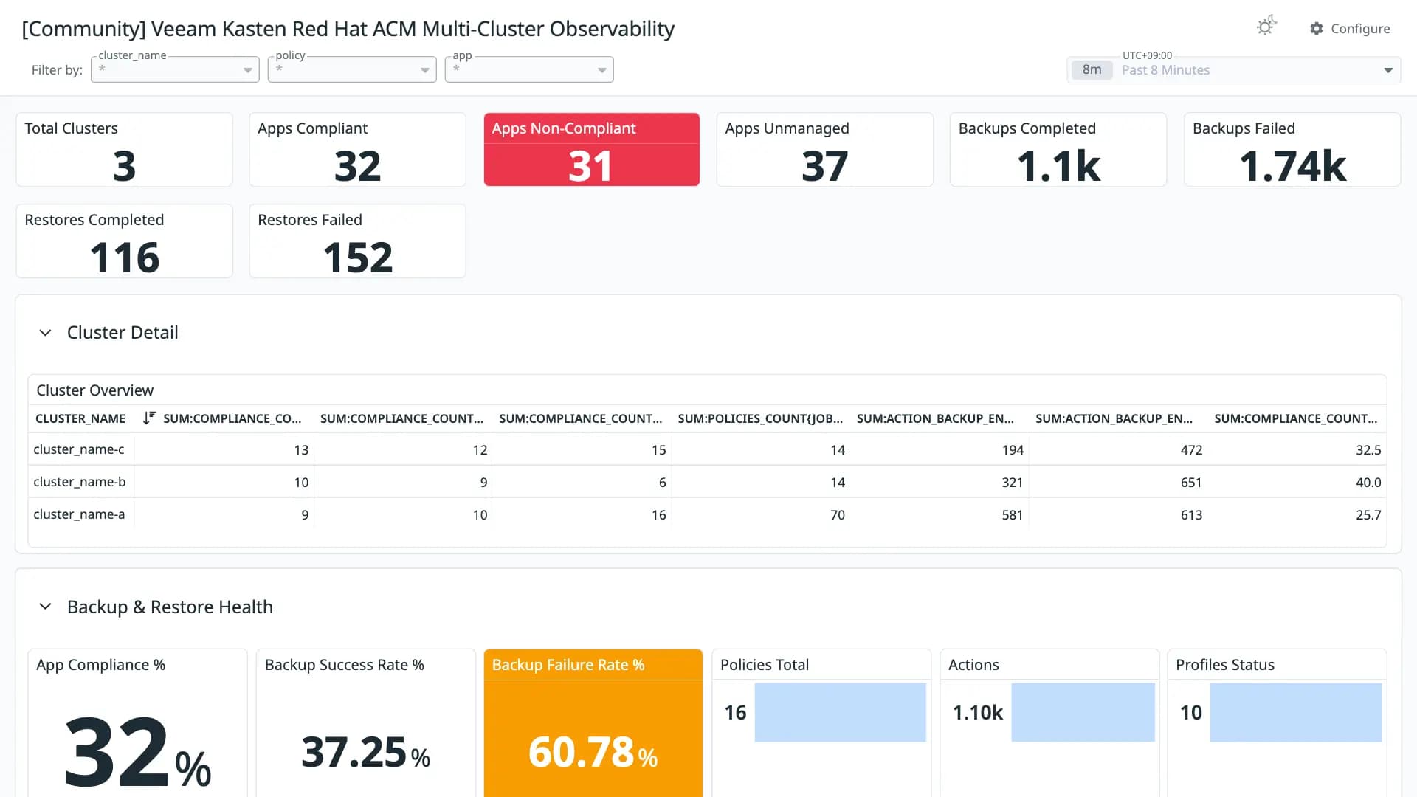This screenshot has height=797, width=1417.
Task: Click value 651 in cluster_name-b row
Action: tap(1191, 483)
